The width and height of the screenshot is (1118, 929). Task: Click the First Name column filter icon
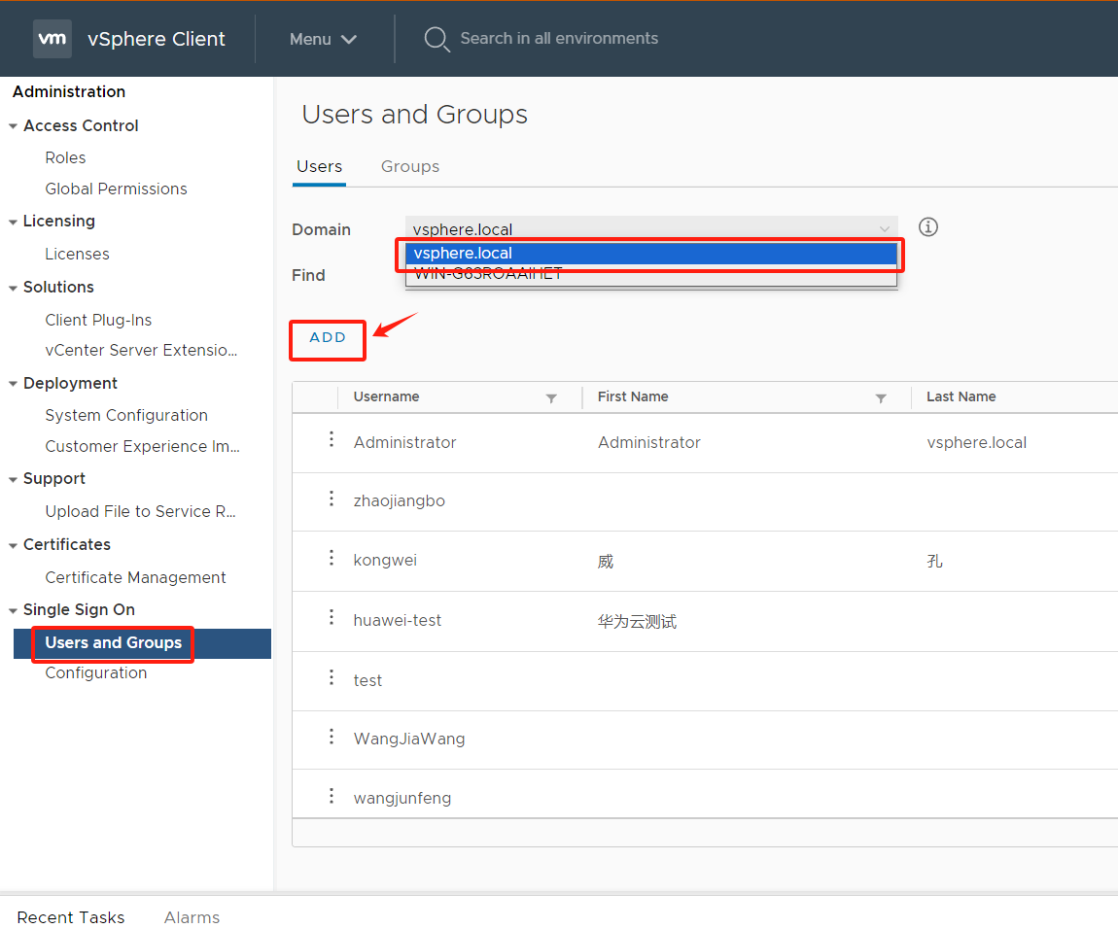click(x=881, y=398)
